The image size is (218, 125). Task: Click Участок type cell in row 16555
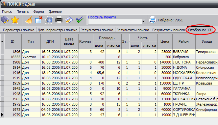tap(31, 57)
